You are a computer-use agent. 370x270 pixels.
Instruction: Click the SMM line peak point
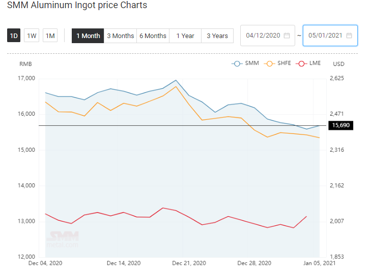(x=176, y=80)
